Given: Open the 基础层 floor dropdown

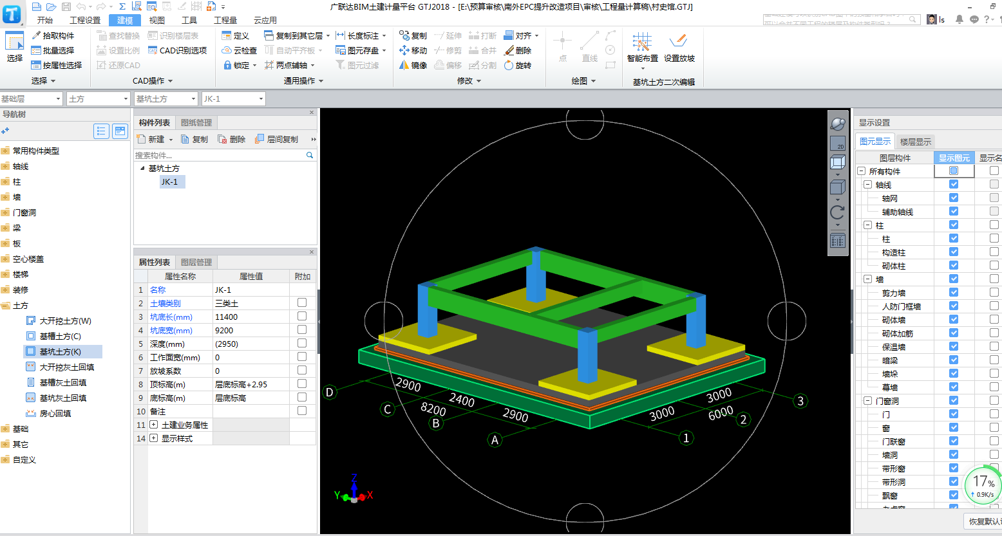Looking at the screenshot, I should 31,98.
